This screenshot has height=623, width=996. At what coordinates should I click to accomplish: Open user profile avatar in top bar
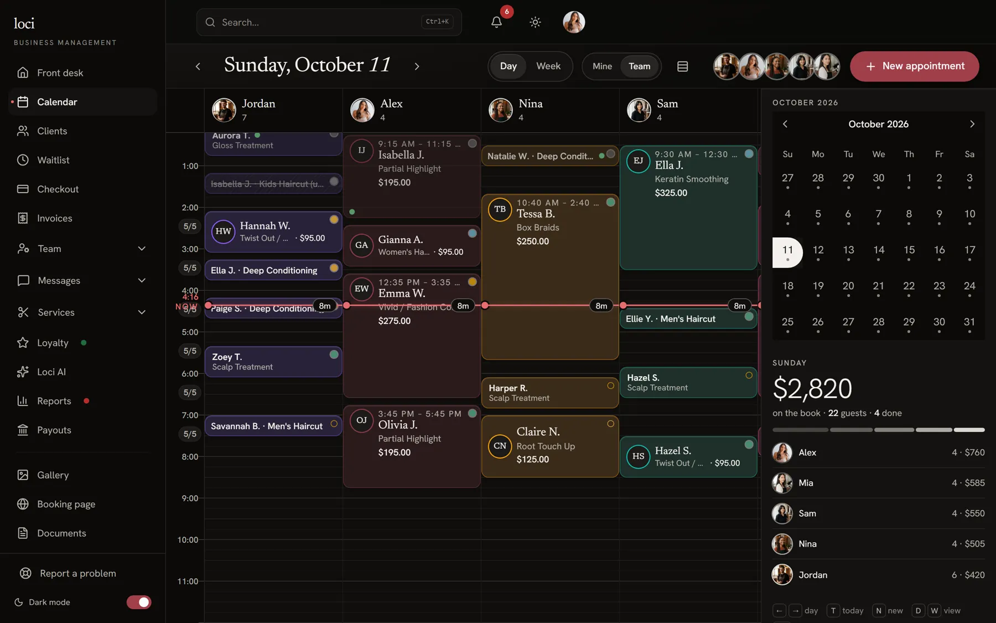(x=574, y=22)
